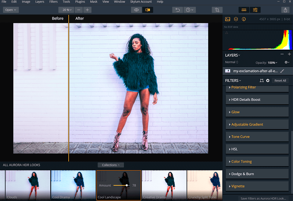
Task: Open the Layers panel icon
Action: [x=236, y=19]
